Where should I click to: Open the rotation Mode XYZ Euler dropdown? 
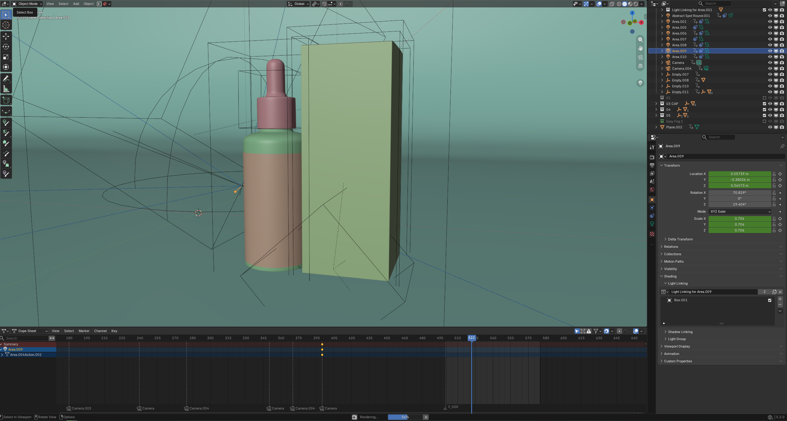(740, 211)
